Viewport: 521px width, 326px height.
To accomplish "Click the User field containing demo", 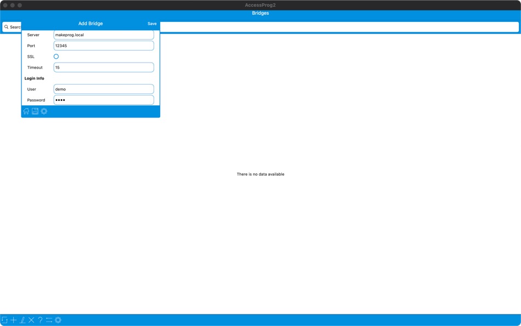I will tap(104, 89).
